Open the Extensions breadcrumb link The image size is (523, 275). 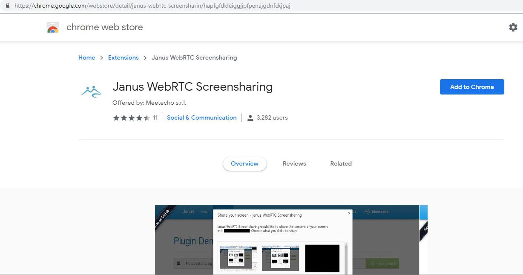123,57
